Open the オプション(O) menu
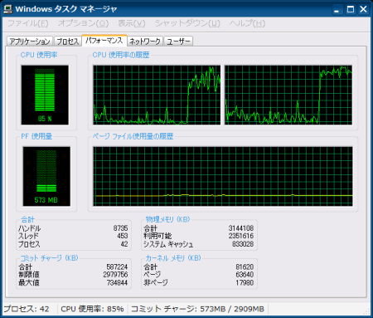 click(x=83, y=23)
